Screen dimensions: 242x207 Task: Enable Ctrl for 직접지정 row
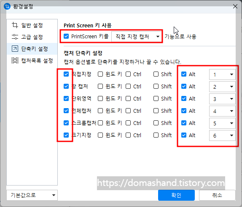pyautogui.click(x=128, y=74)
